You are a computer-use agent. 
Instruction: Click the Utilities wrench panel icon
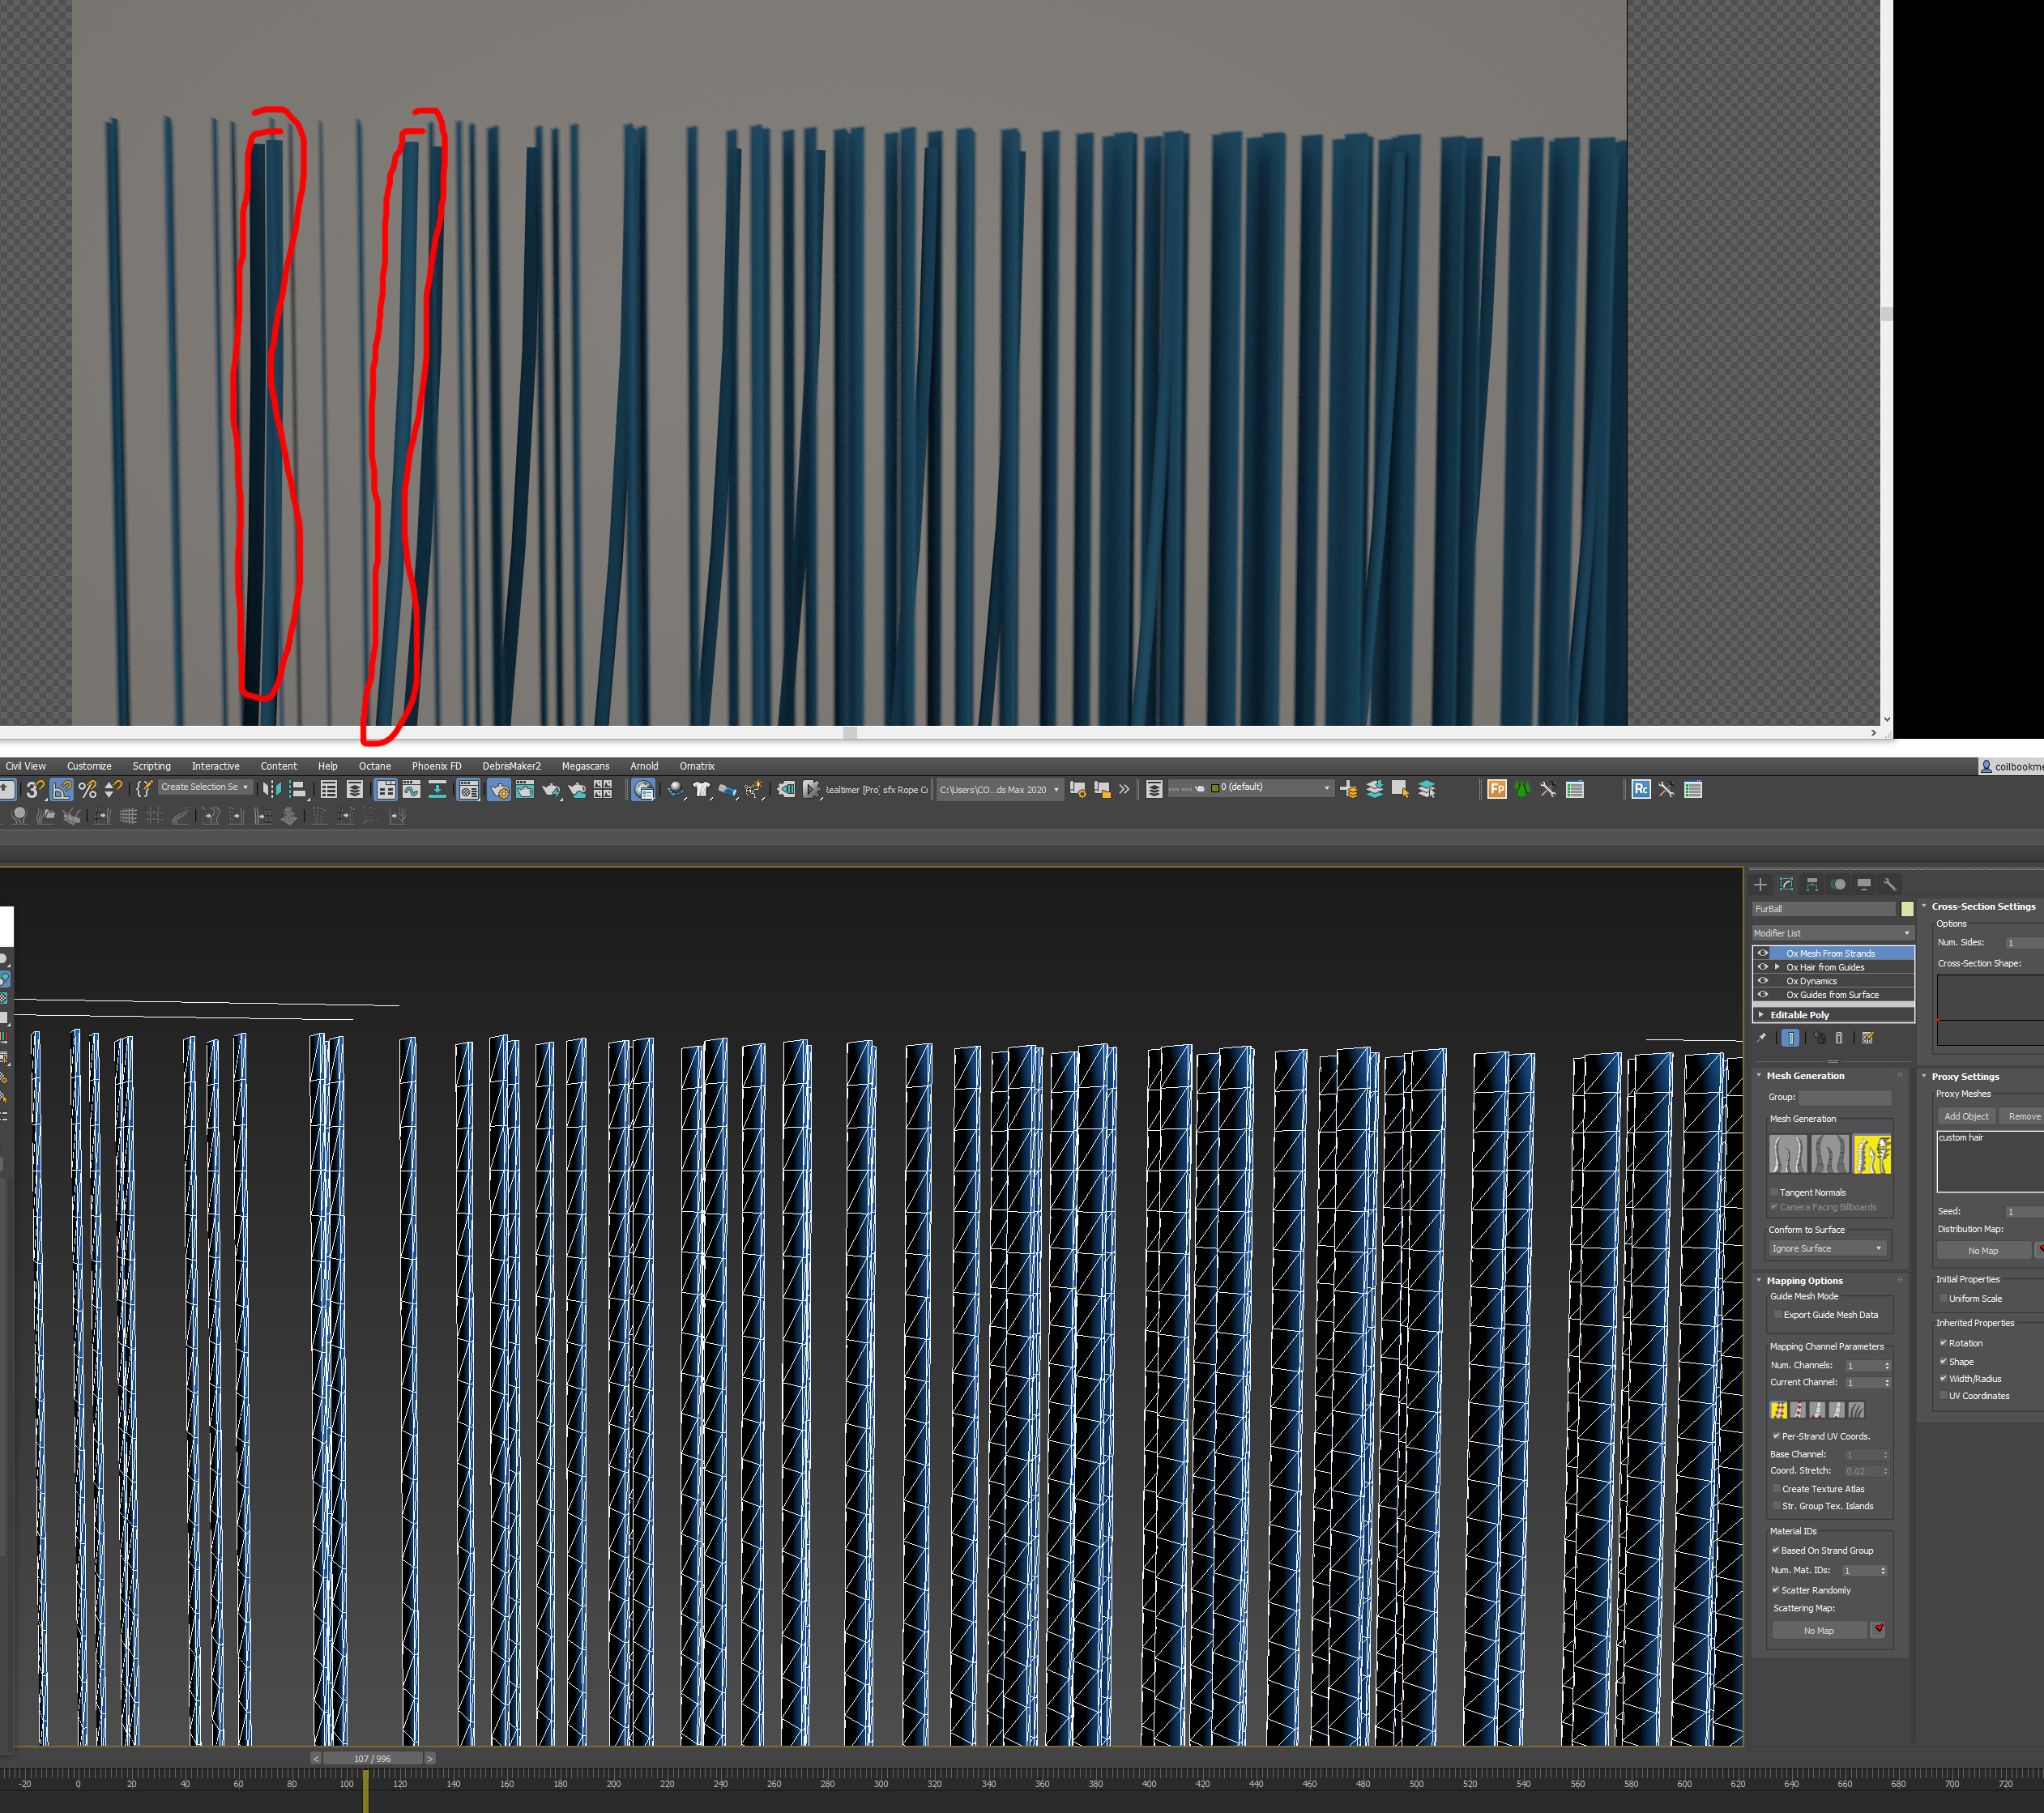pyautogui.click(x=1889, y=884)
